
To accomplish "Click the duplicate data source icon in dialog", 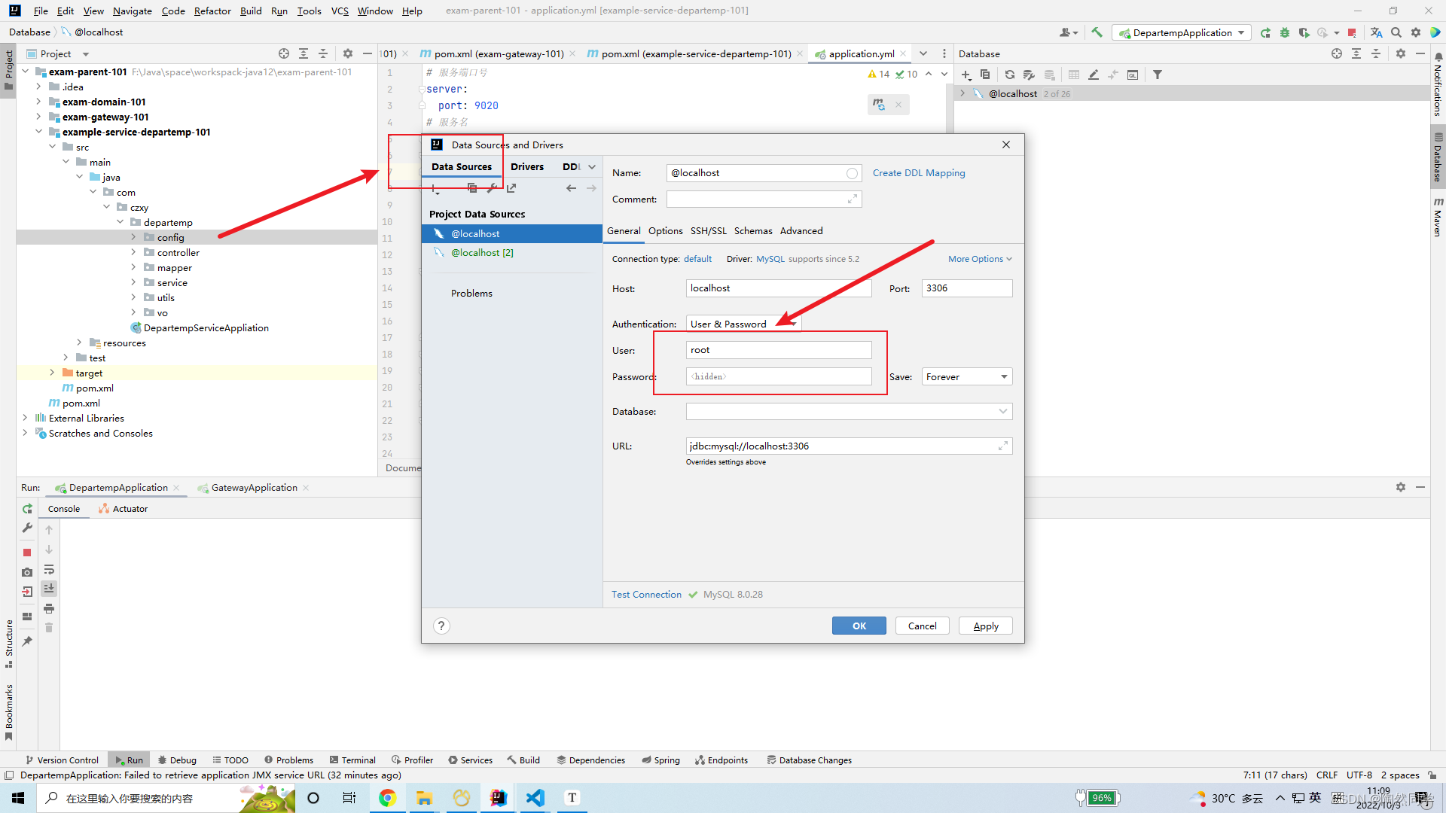I will point(471,188).
